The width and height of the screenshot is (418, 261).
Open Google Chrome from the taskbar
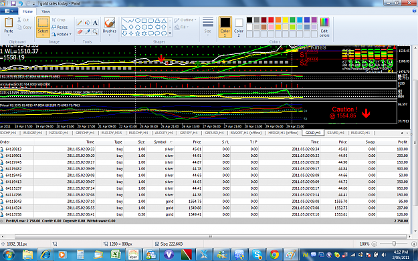(x=274, y=254)
